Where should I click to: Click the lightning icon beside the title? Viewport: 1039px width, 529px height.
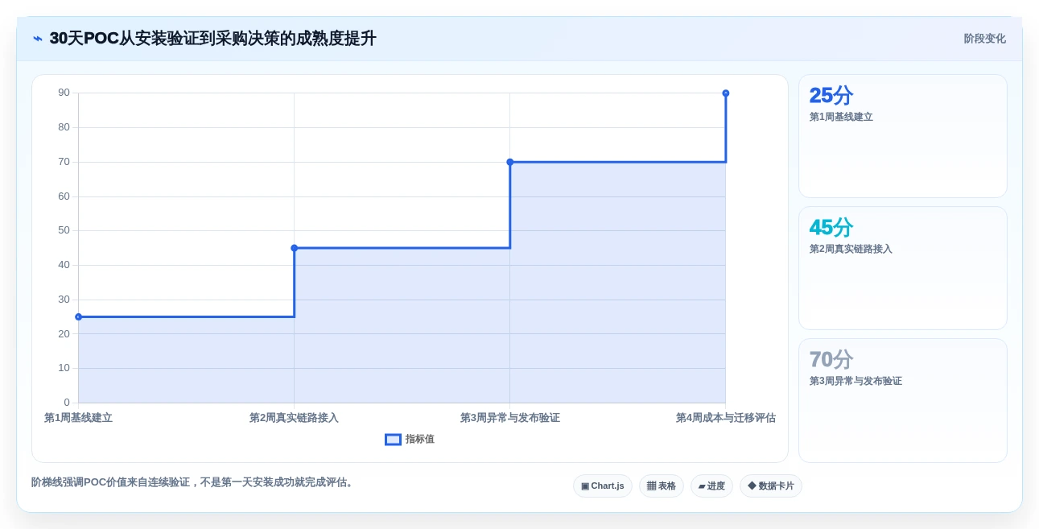point(38,39)
